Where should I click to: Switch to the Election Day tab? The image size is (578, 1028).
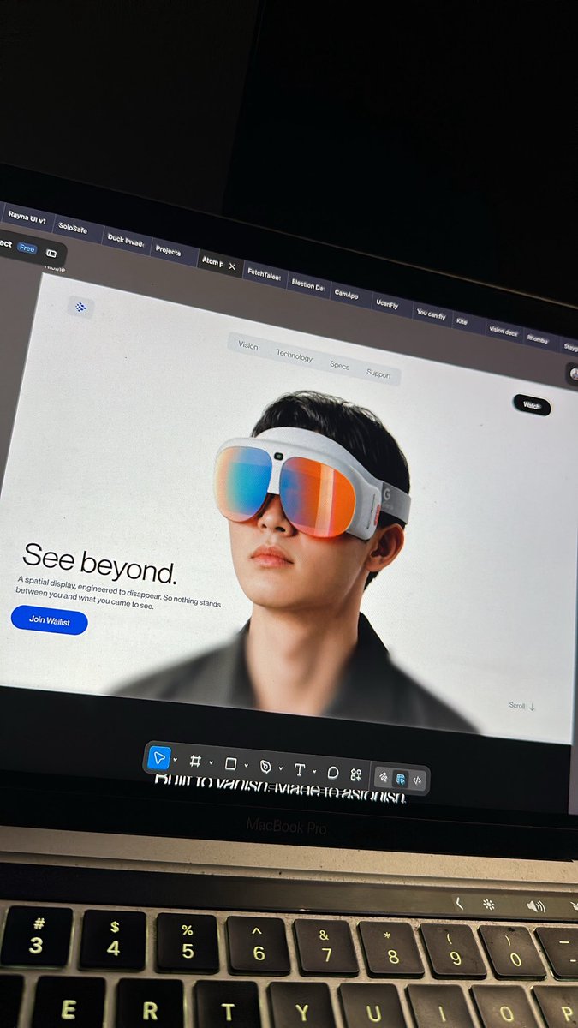(x=308, y=284)
